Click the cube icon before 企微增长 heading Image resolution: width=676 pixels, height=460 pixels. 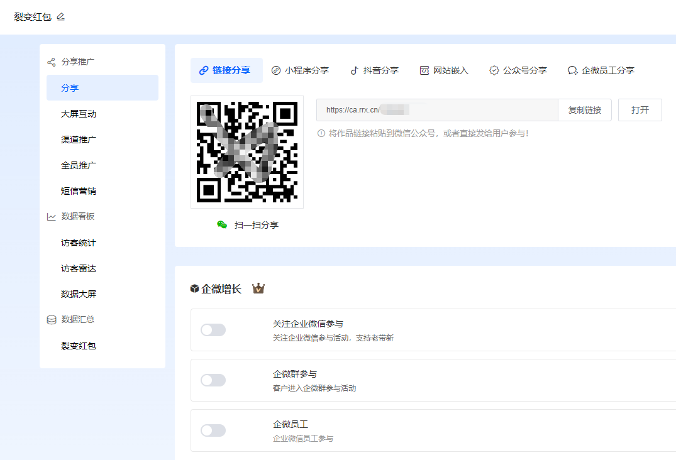point(194,289)
